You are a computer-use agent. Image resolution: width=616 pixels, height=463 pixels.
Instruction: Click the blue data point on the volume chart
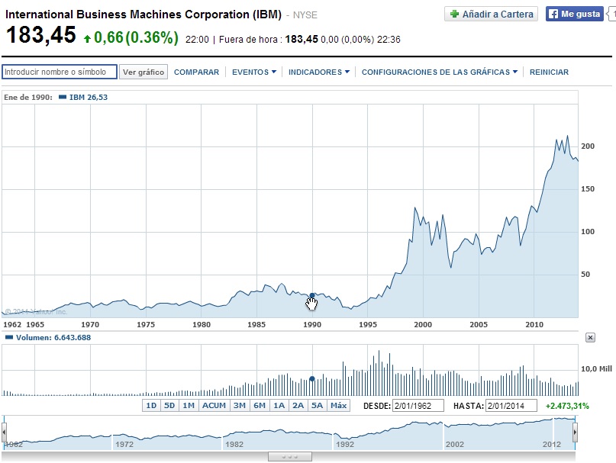point(312,378)
